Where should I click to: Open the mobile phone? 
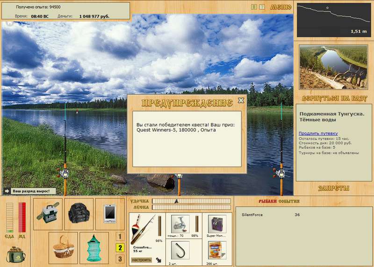[110, 214]
